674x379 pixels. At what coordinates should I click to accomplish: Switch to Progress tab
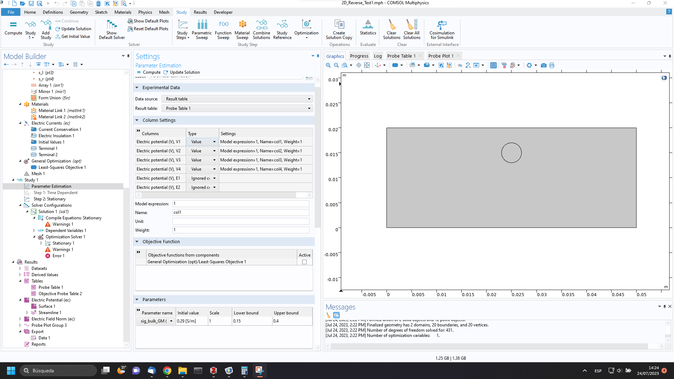click(359, 56)
